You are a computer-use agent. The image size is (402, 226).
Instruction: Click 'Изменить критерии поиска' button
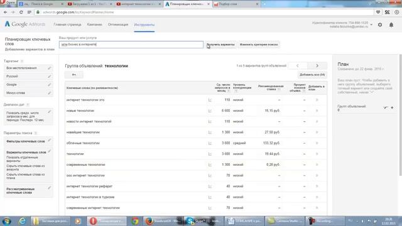tap(259, 45)
